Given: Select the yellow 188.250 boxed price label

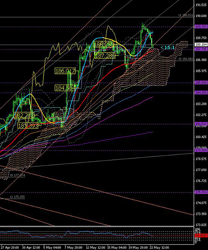Looking at the screenshot, I should pos(104,44).
